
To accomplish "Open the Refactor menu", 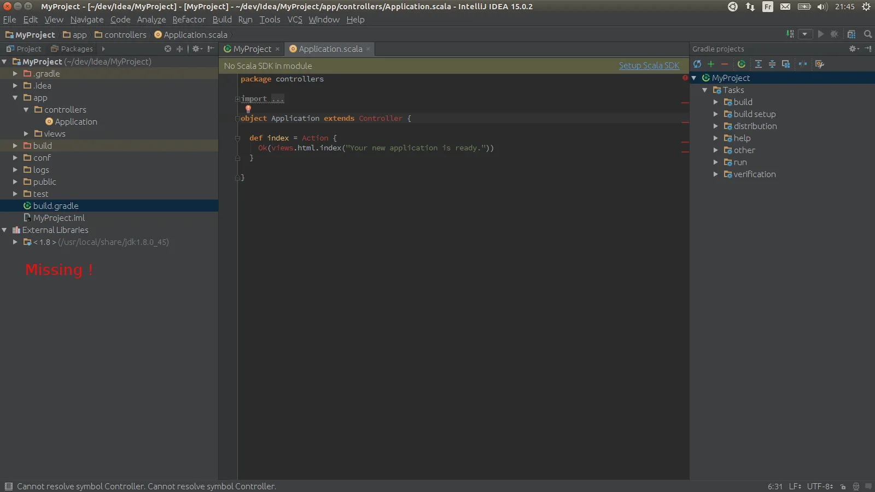I will 189,20.
